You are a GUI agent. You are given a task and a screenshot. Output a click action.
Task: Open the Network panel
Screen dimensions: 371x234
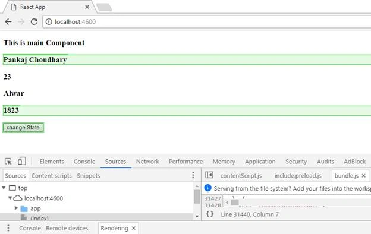(x=147, y=162)
